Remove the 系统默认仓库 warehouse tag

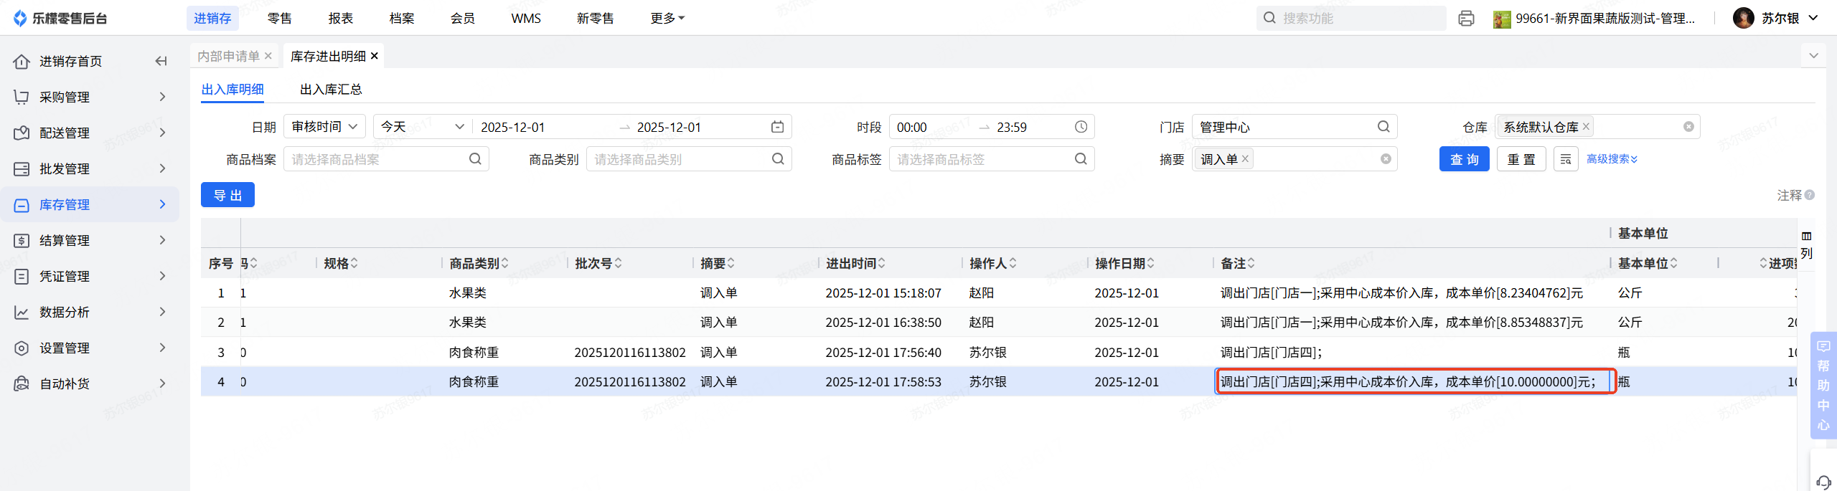coord(1586,127)
